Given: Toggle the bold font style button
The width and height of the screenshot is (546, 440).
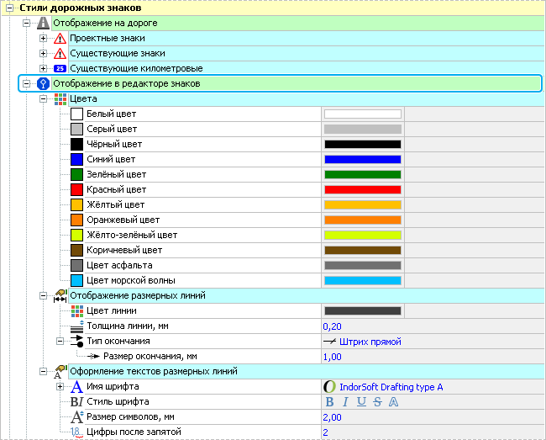Looking at the screenshot, I should (x=329, y=402).
